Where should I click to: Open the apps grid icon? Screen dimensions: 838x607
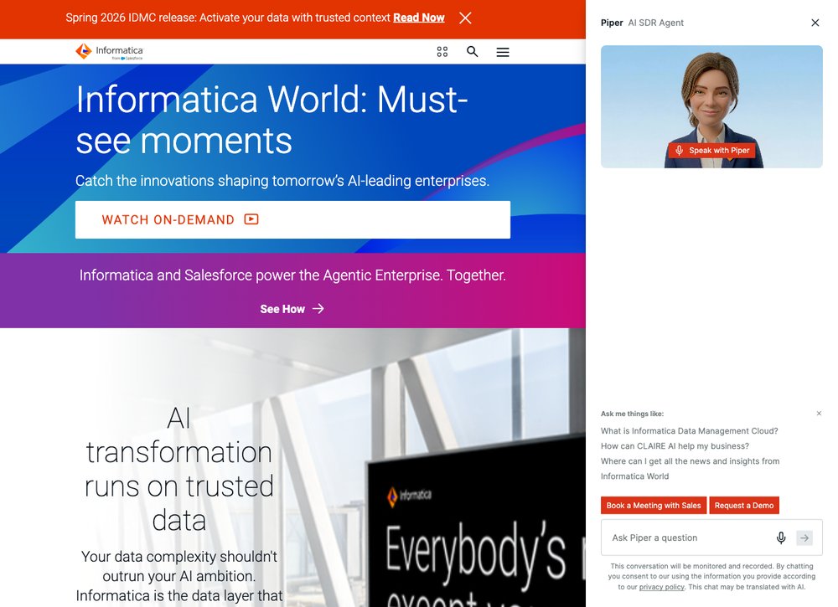point(442,52)
